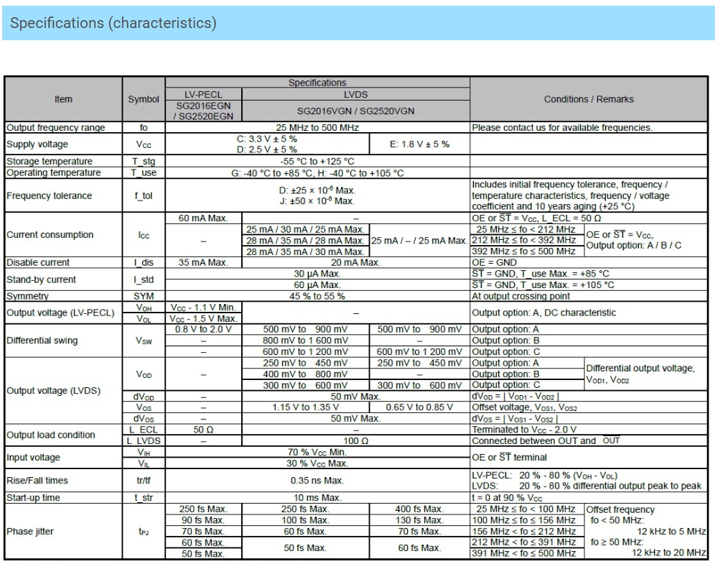This screenshot has height=564, width=715.
Task: Click 'Terminated to Vcc - 2.0 V' remark
Action: [524, 430]
